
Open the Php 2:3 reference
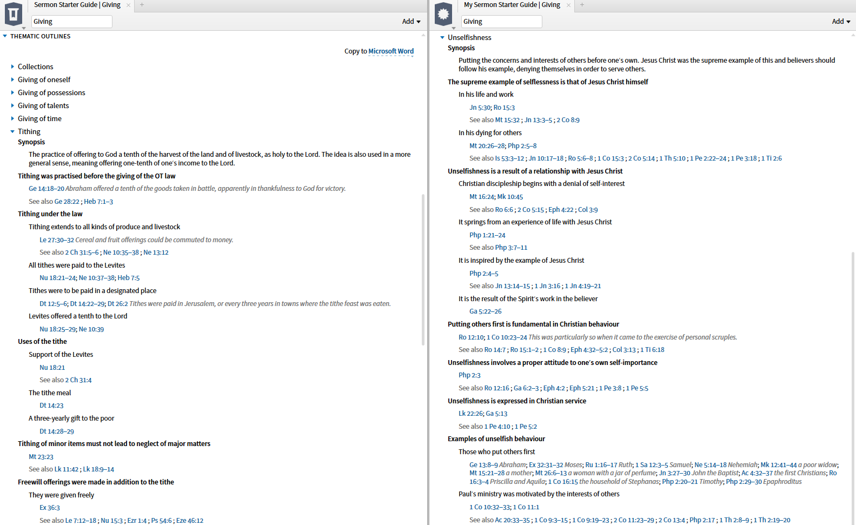coord(469,375)
